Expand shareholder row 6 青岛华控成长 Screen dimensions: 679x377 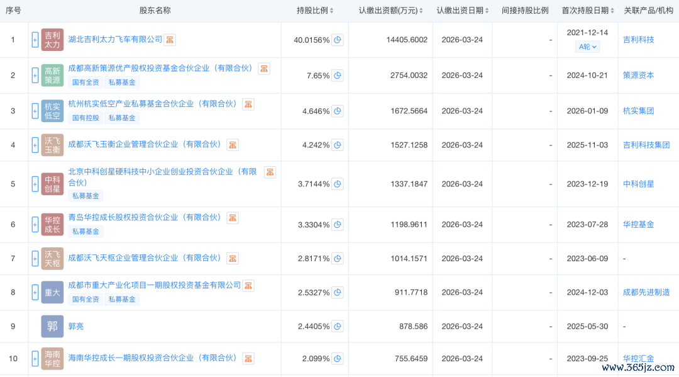coord(35,225)
